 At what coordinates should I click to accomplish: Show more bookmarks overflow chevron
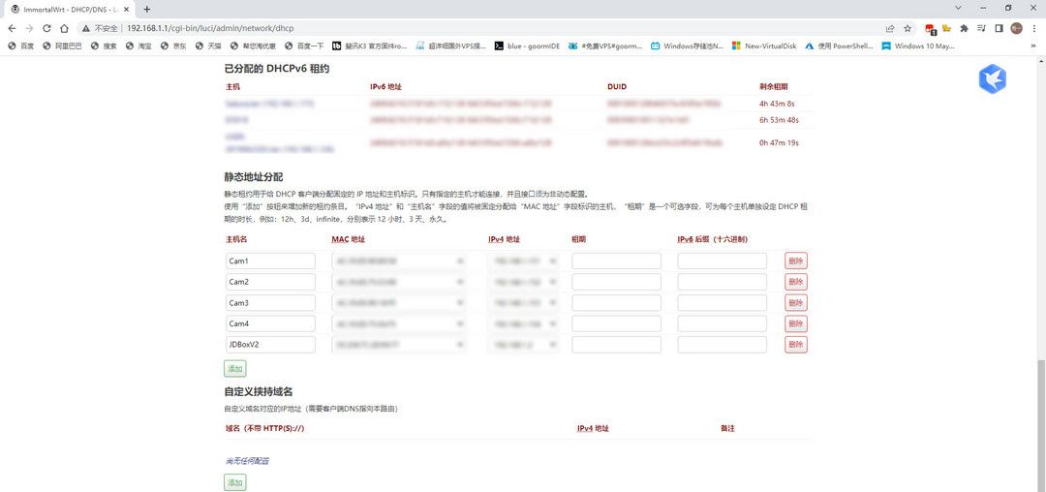1033,46
